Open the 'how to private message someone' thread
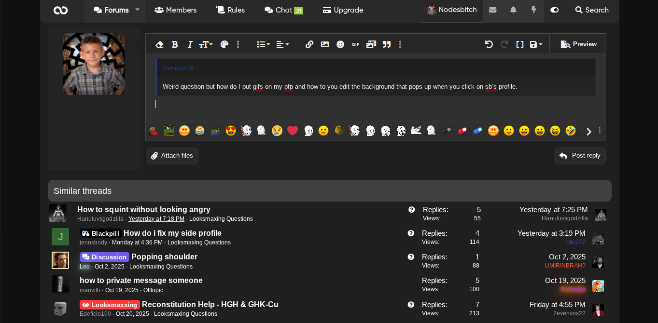The width and height of the screenshot is (658, 323). pos(141,281)
